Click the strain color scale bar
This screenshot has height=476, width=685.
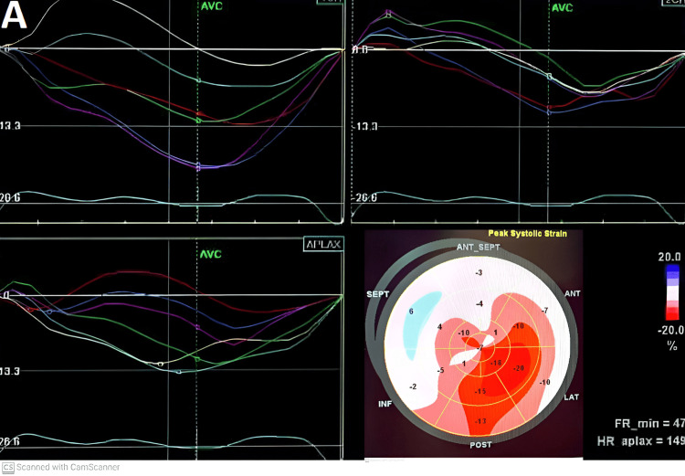pyautogui.click(x=672, y=292)
